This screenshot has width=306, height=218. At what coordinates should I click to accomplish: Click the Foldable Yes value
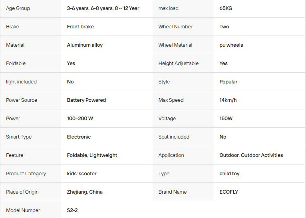(x=71, y=63)
